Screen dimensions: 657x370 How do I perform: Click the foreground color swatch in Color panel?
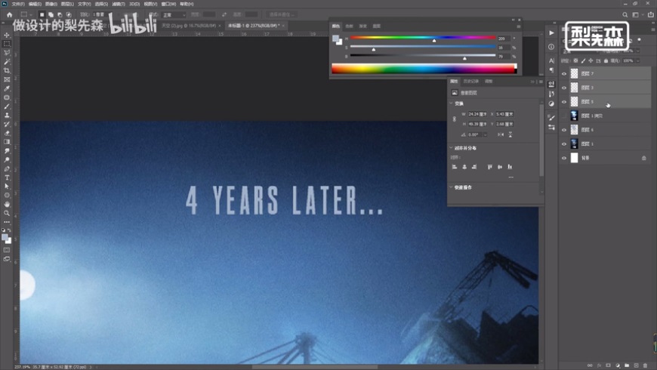(335, 39)
